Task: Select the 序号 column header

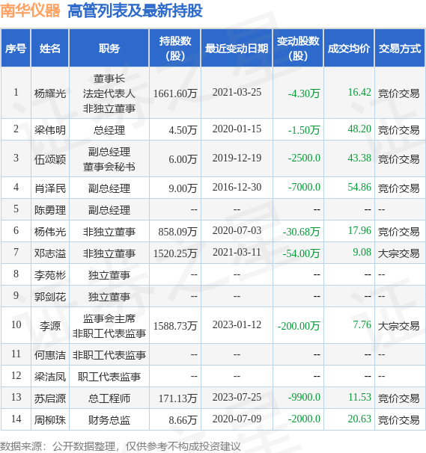Action: (16, 49)
